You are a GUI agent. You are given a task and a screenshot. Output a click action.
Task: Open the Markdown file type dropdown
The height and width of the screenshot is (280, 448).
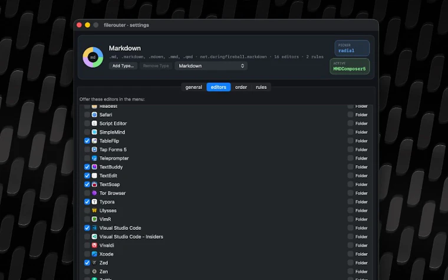[211, 65]
